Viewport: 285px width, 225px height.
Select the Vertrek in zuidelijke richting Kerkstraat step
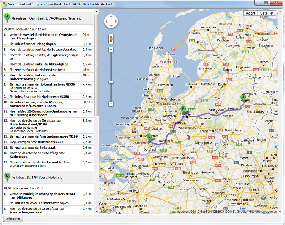coord(48,196)
